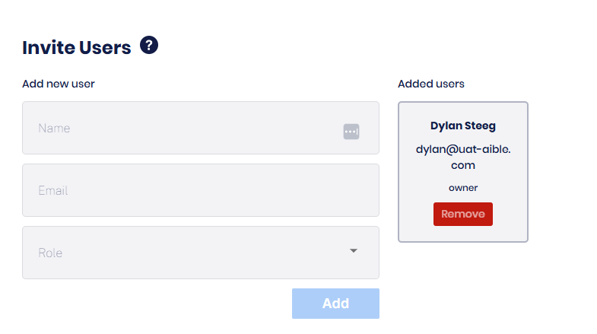The width and height of the screenshot is (597, 334).
Task: Click the Email placeholder text
Action: [53, 190]
